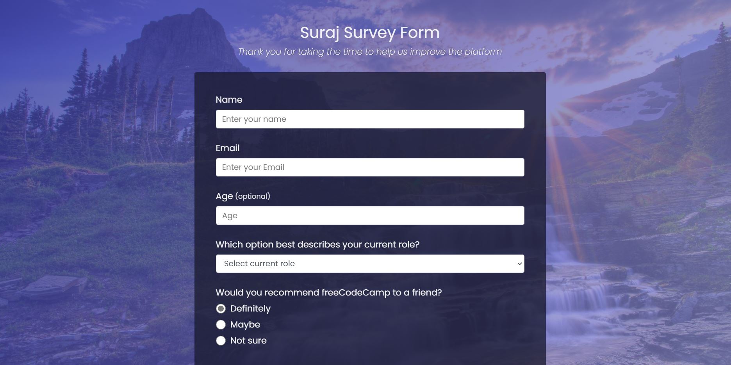Focus the Email input field

coord(370,167)
